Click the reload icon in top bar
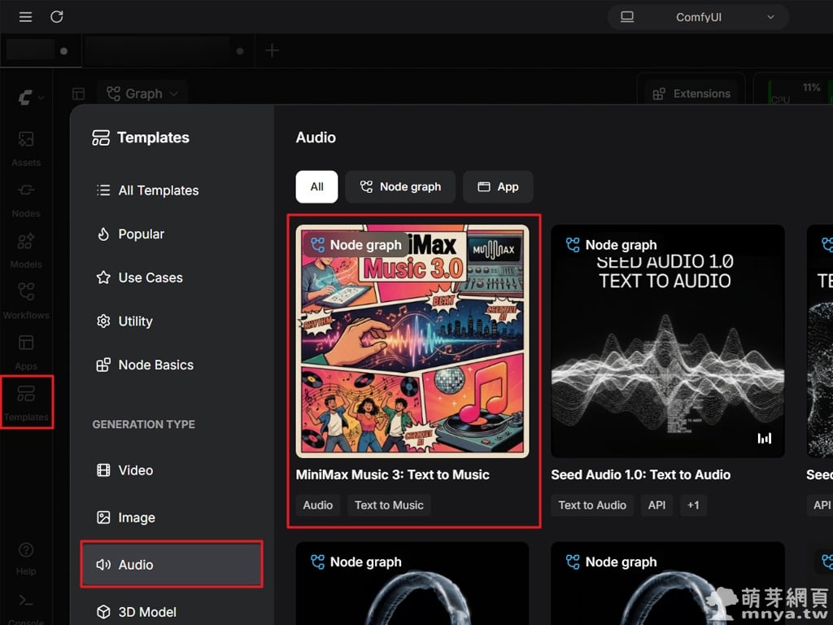833x625 pixels. pyautogui.click(x=57, y=17)
